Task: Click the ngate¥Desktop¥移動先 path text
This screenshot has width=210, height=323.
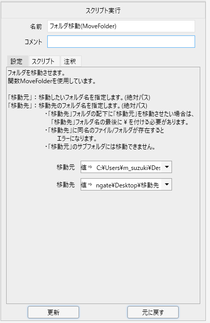Action: (127, 185)
